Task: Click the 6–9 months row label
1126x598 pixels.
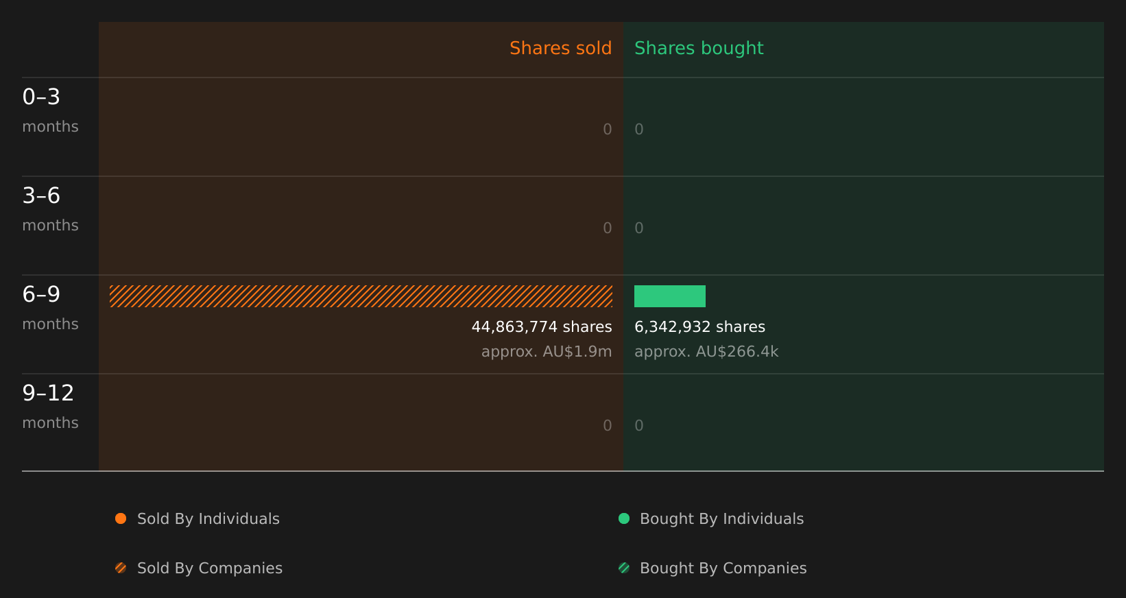Action: (x=50, y=308)
